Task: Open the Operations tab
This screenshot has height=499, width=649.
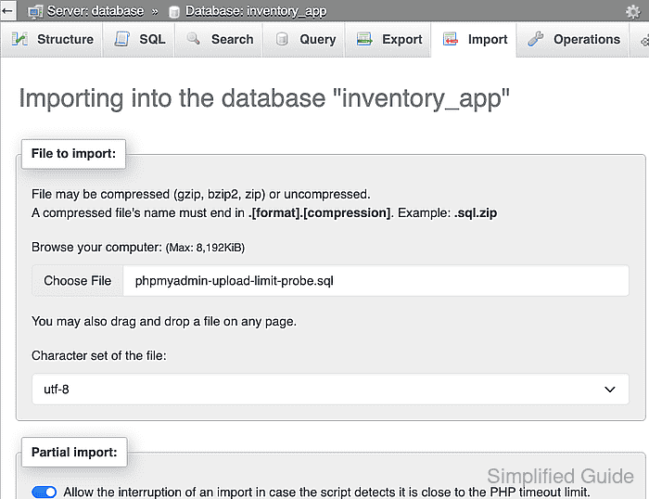Action: (573, 39)
